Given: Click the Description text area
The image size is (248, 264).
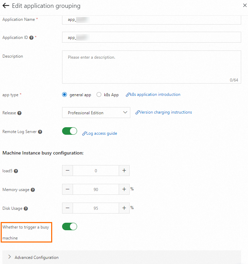Looking at the screenshot, I should 151,67.
